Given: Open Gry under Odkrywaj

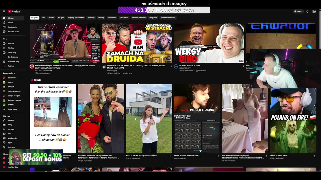Looking at the screenshot, I should point(13,134).
